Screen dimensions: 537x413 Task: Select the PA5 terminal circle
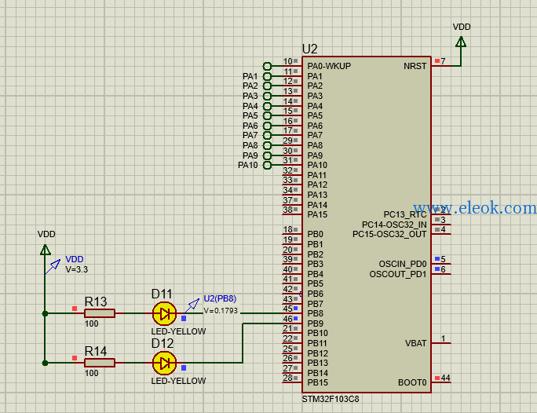point(267,115)
